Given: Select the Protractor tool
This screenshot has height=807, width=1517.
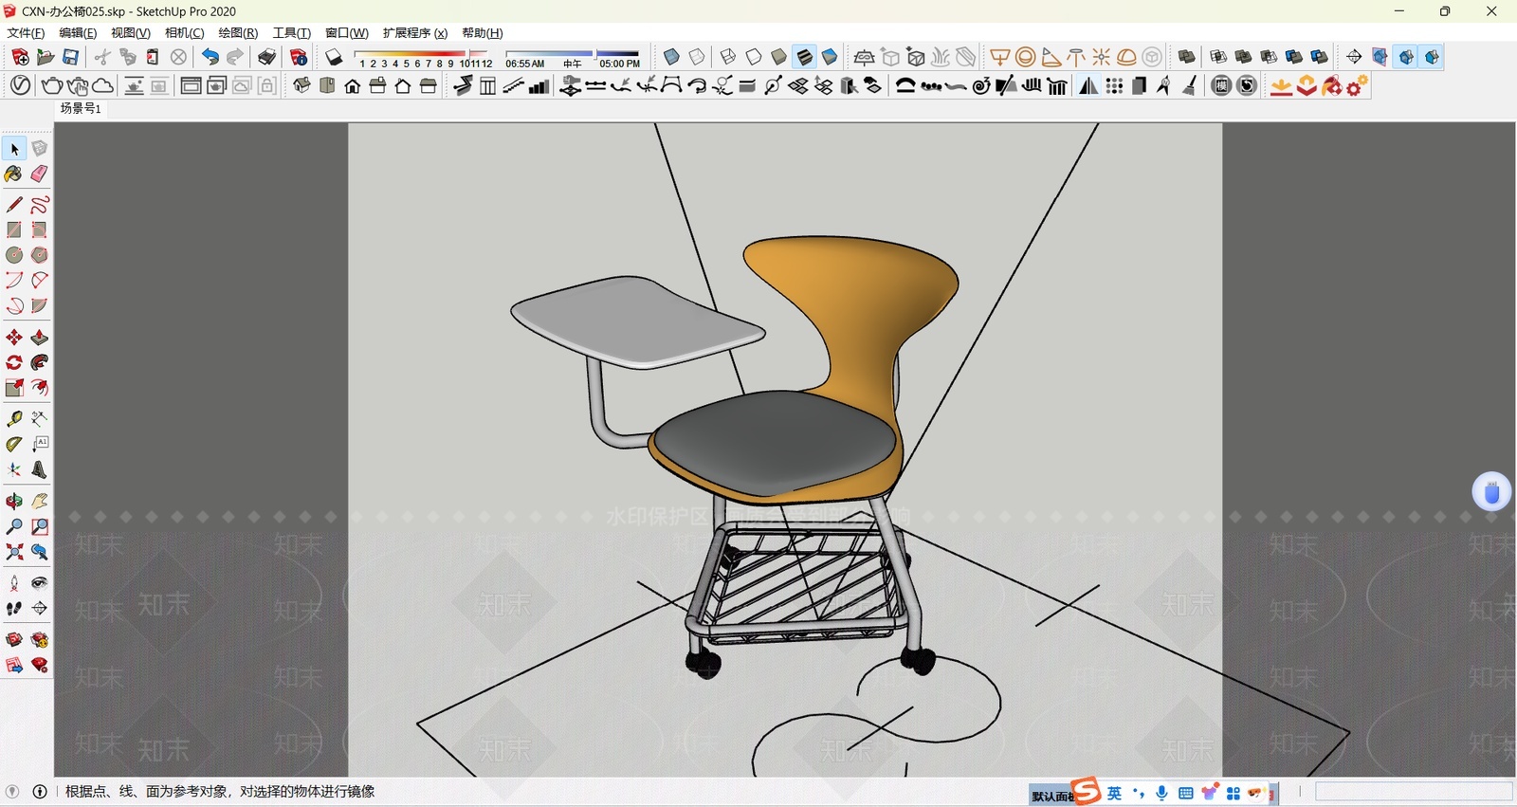Looking at the screenshot, I should pos(14,444).
